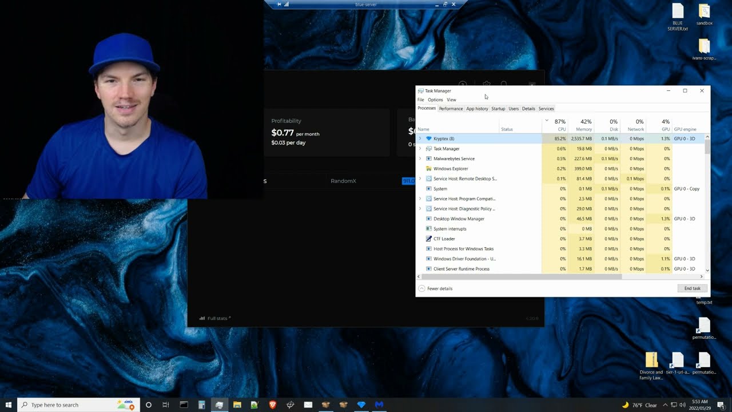This screenshot has height=412, width=732.
Task: Expand the Malwarebytes Service process group
Action: tap(420, 159)
